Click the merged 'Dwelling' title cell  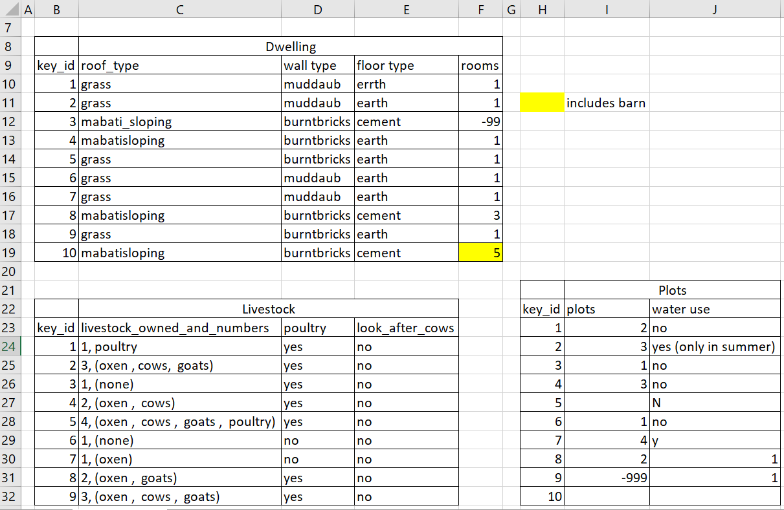(291, 47)
